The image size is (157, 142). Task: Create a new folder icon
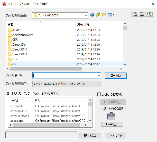104,15
